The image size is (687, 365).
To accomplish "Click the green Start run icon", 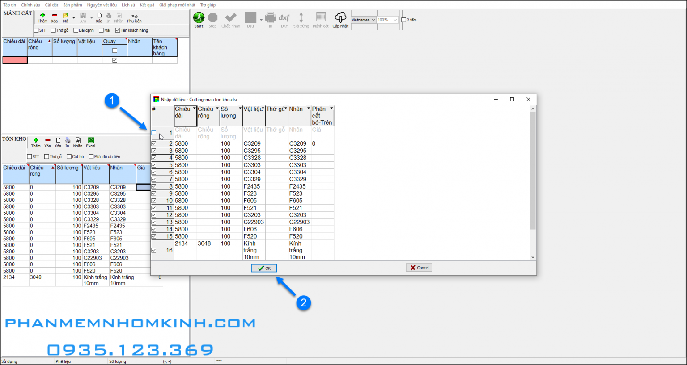I will (199, 18).
